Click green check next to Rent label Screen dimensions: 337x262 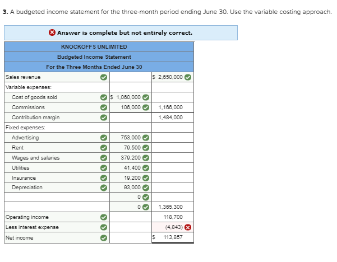tap(104, 148)
